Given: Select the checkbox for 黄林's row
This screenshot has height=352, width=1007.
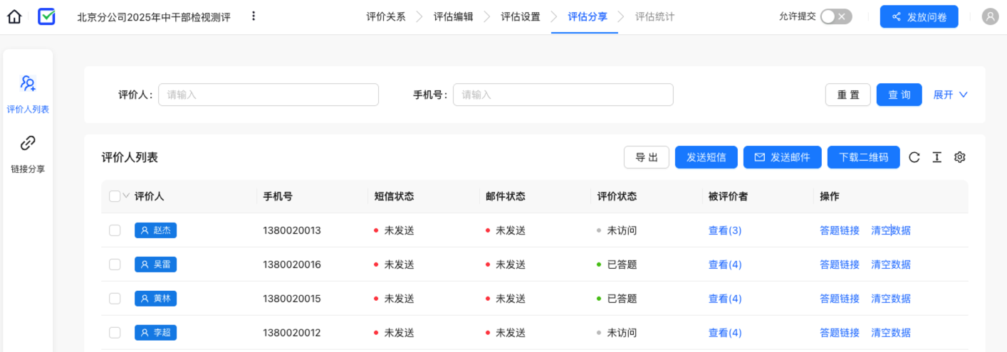Looking at the screenshot, I should point(115,299).
